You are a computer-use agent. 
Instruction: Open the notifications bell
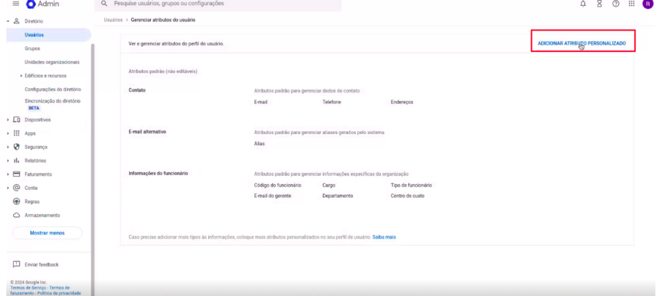click(x=583, y=4)
